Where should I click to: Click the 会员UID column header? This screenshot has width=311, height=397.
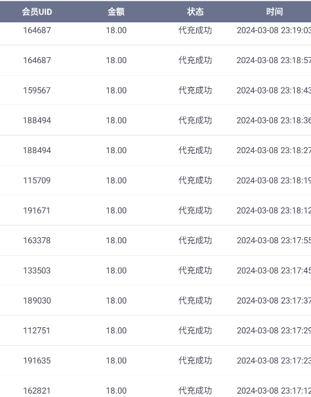point(37,12)
